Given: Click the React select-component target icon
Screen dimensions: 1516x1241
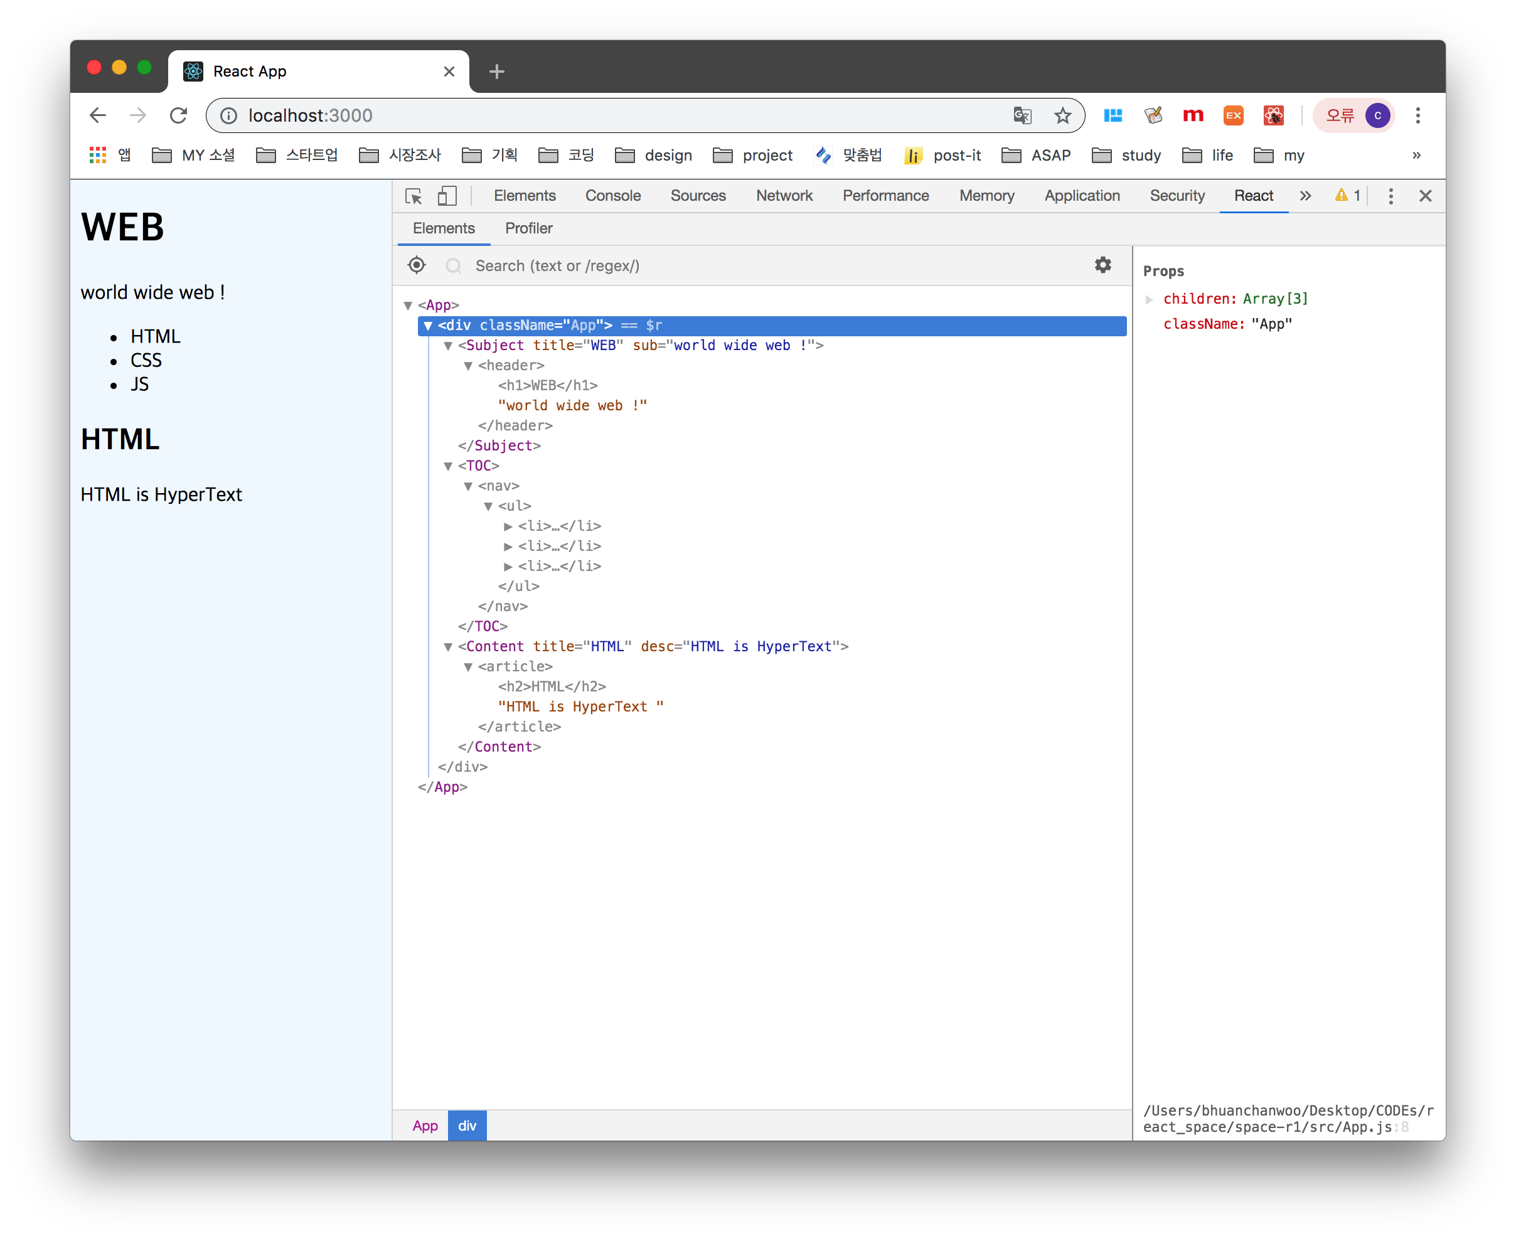Looking at the screenshot, I should point(417,266).
